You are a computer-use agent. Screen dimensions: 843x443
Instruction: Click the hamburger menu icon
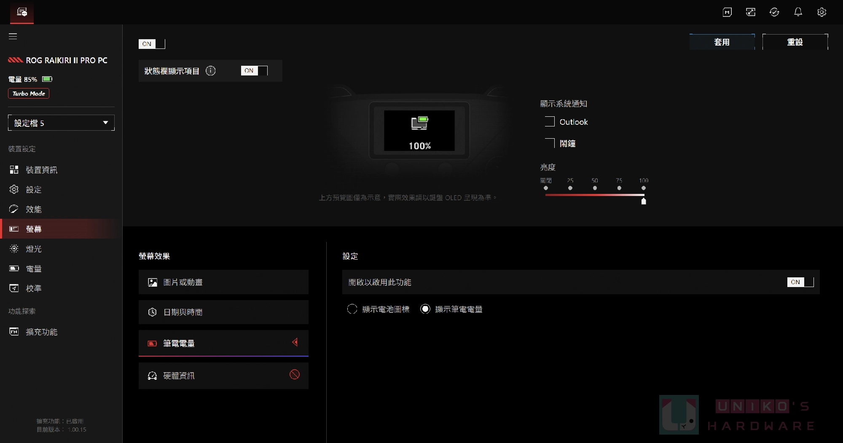(13, 36)
